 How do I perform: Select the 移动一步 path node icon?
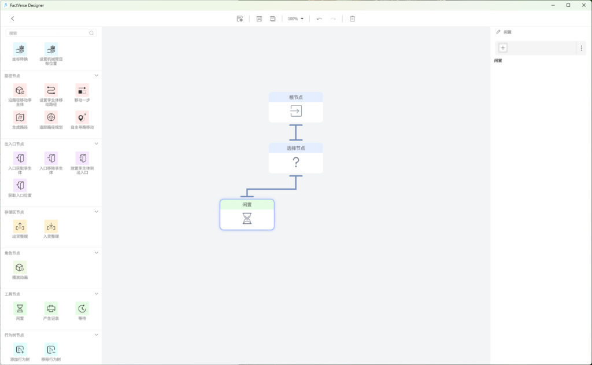(x=82, y=90)
